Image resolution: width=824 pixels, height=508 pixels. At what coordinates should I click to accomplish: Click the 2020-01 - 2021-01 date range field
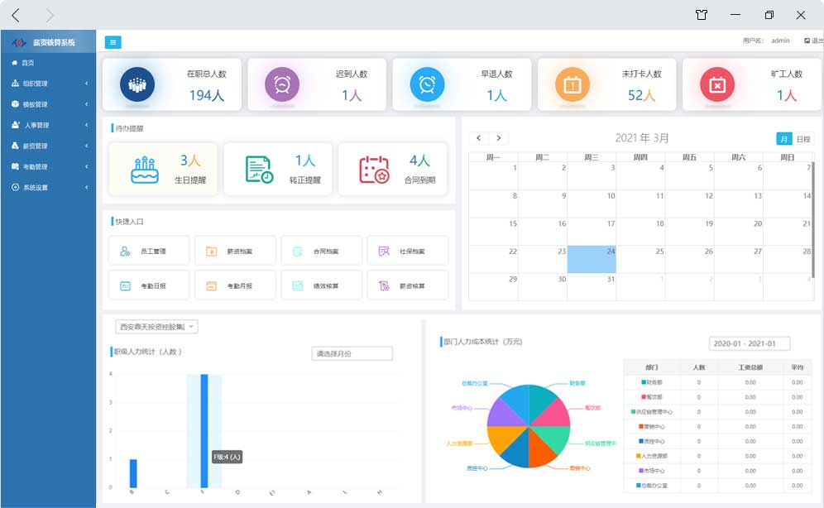750,343
